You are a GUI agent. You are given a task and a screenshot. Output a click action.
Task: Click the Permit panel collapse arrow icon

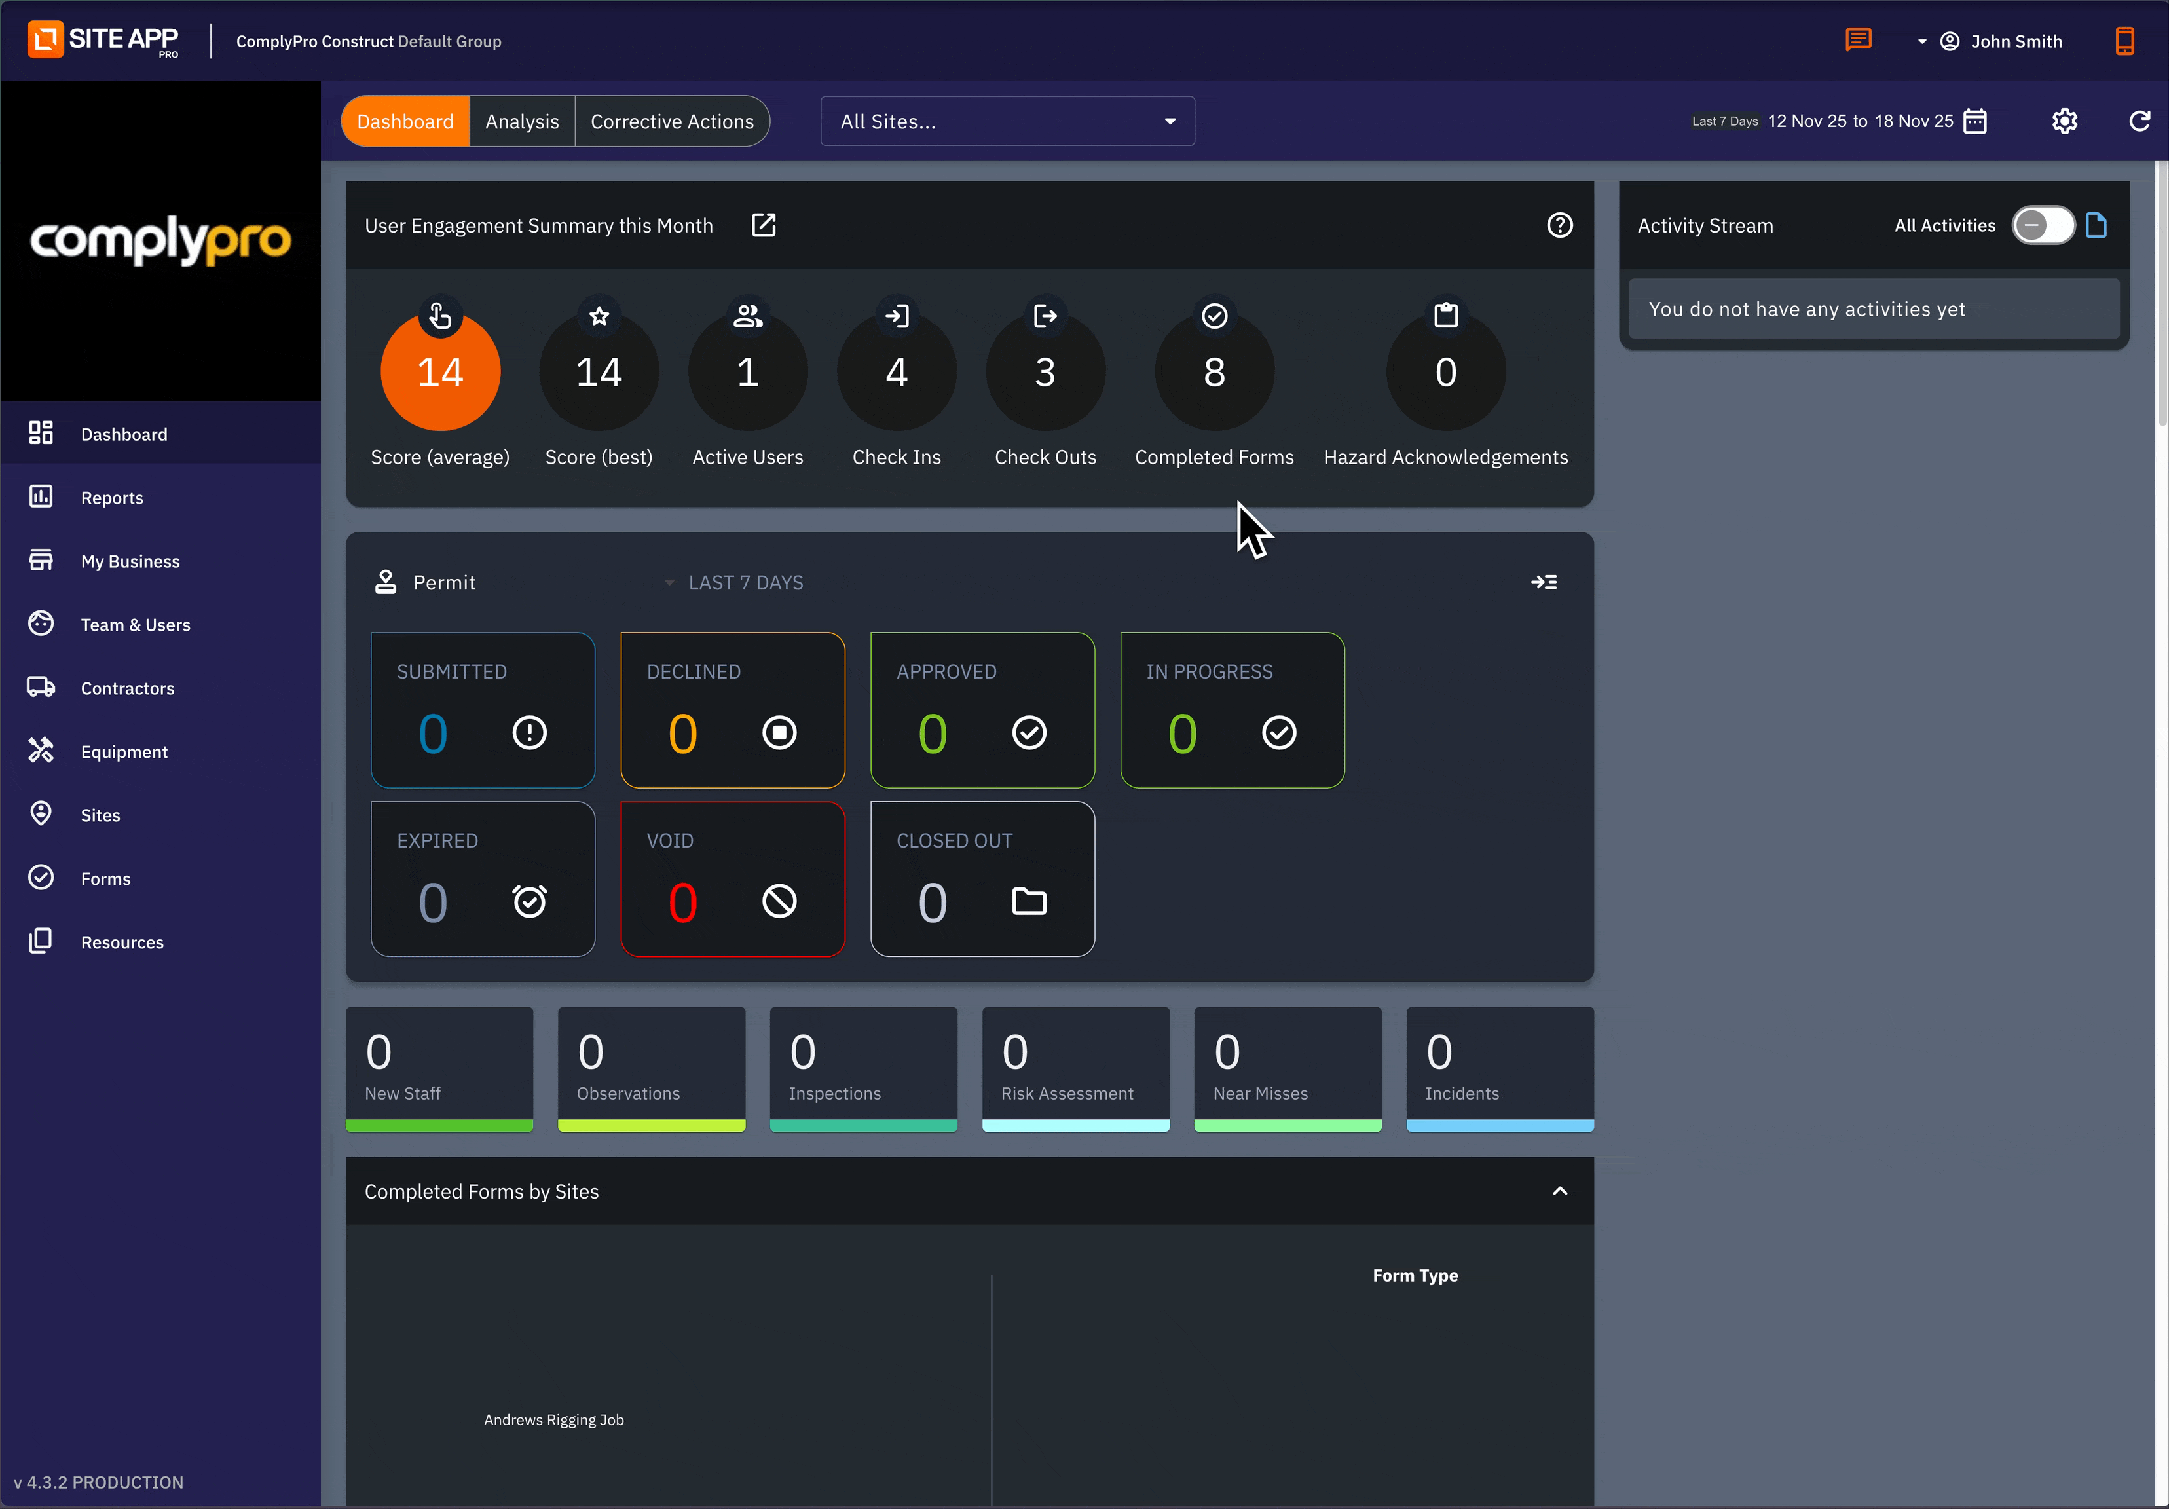pyautogui.click(x=1544, y=582)
